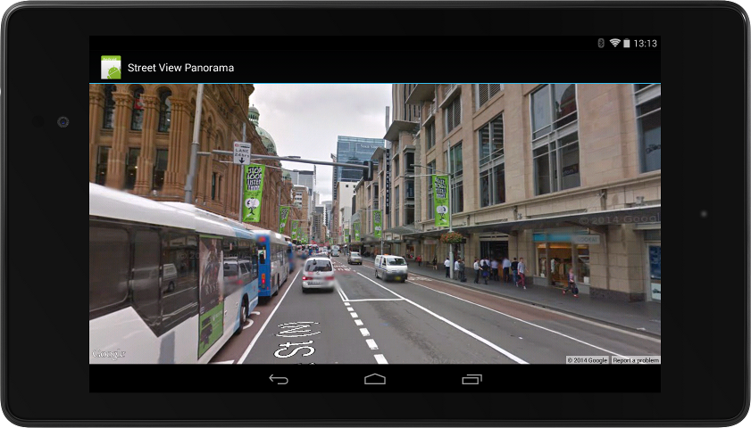The width and height of the screenshot is (751, 428).
Task: Tap the Bluetooth status icon
Action: coord(601,43)
